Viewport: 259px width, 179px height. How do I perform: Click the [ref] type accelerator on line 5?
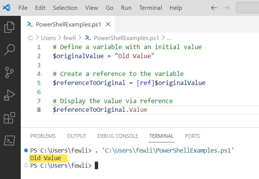145,83
